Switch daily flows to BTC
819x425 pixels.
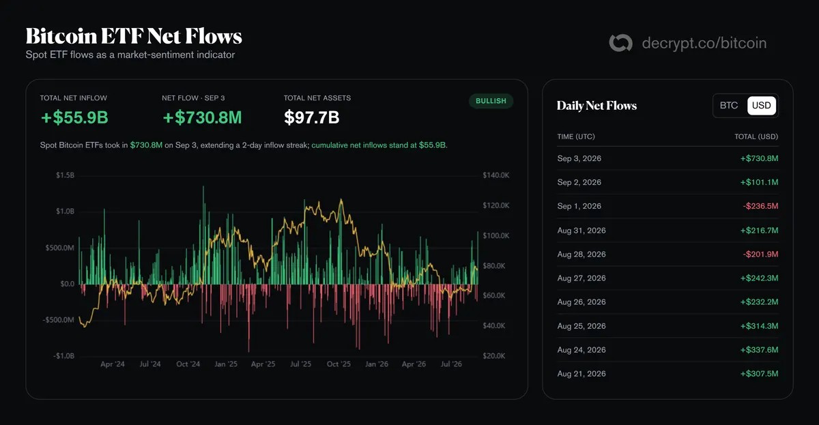click(729, 106)
